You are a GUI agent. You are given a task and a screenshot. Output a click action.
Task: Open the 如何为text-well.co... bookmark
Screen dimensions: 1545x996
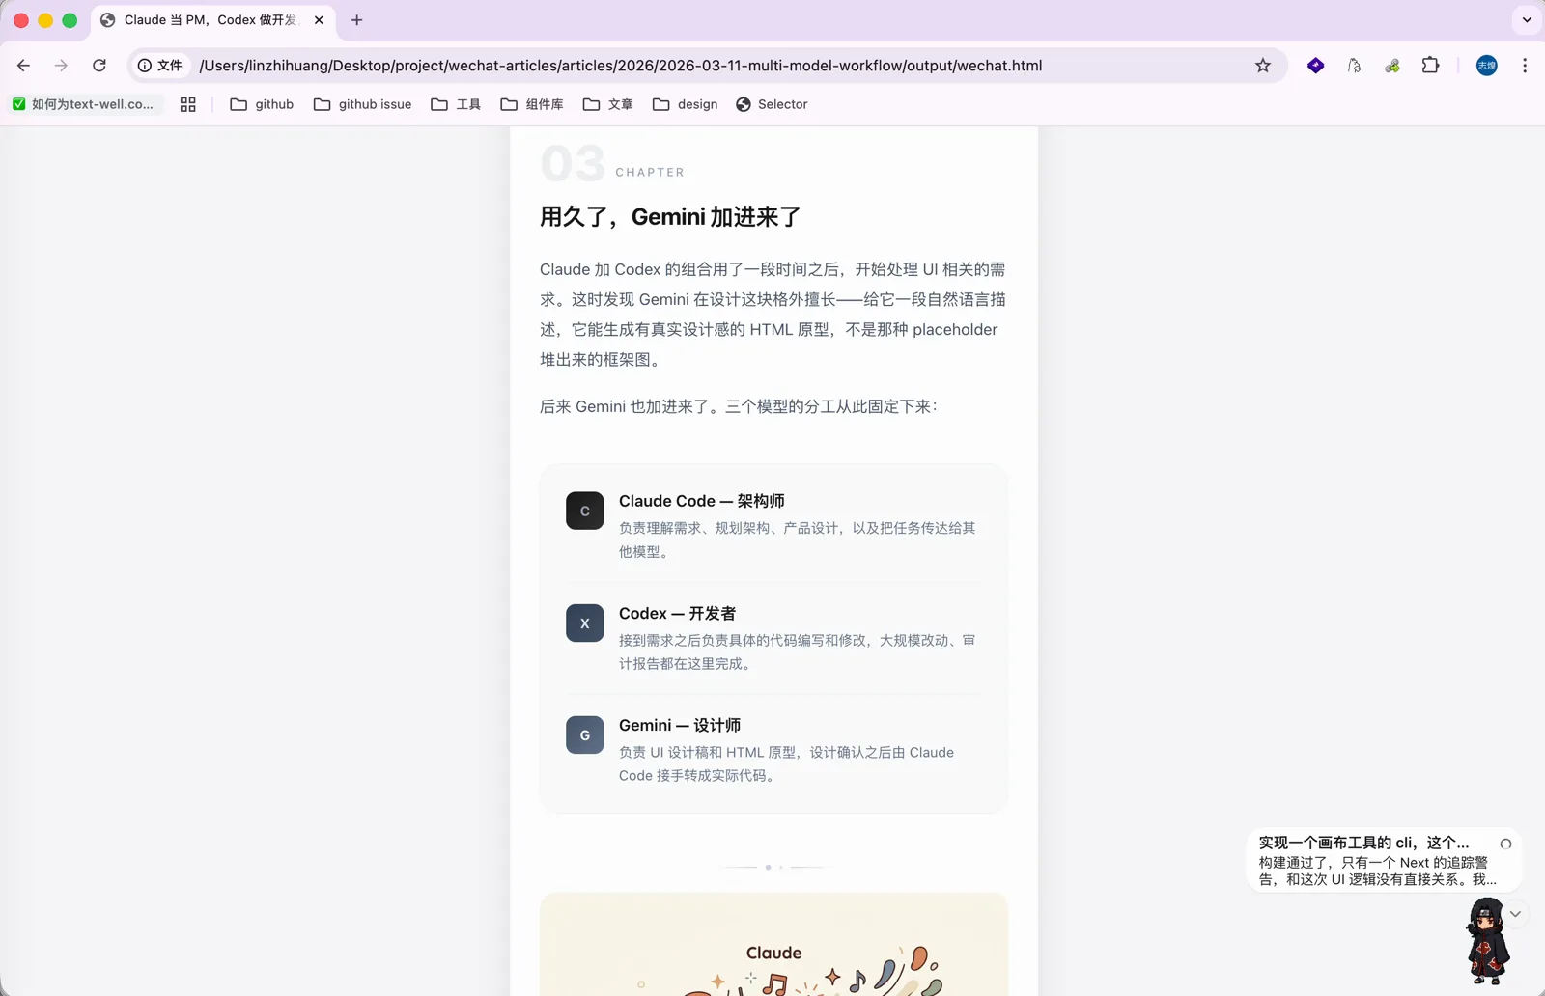coord(83,104)
